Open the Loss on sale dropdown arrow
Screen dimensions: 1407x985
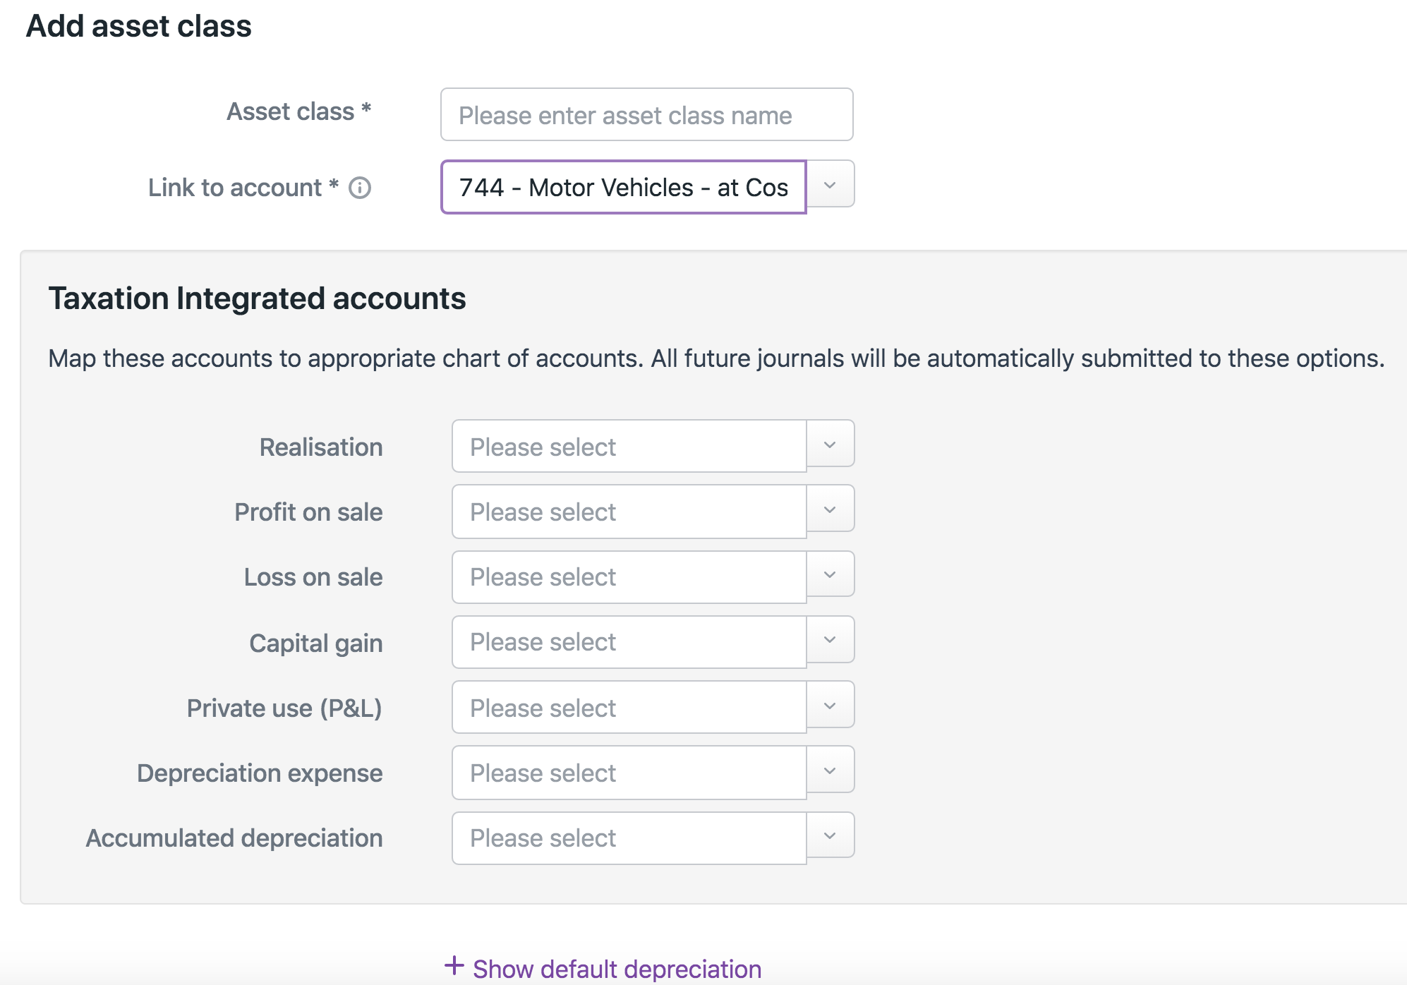(x=830, y=574)
